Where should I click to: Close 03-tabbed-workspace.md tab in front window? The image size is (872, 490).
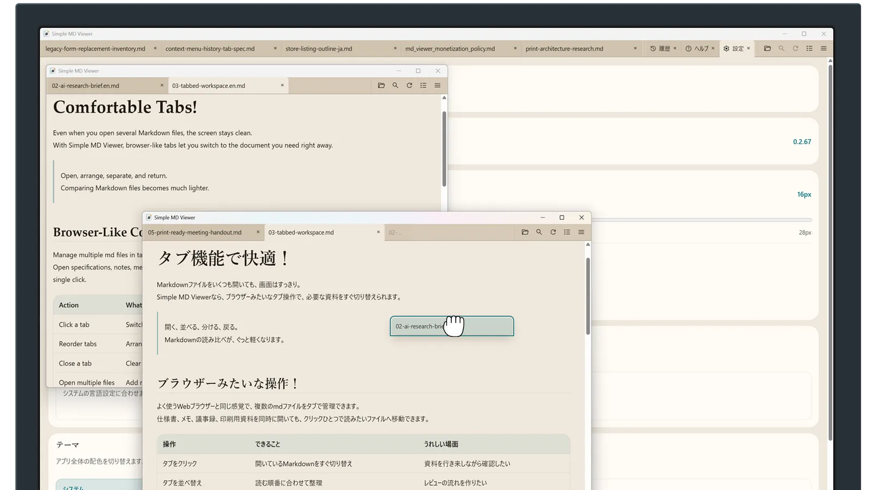(378, 232)
